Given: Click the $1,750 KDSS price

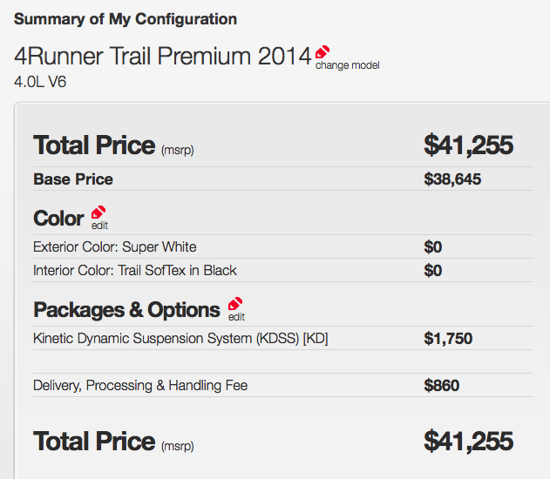Looking at the screenshot, I should (448, 339).
